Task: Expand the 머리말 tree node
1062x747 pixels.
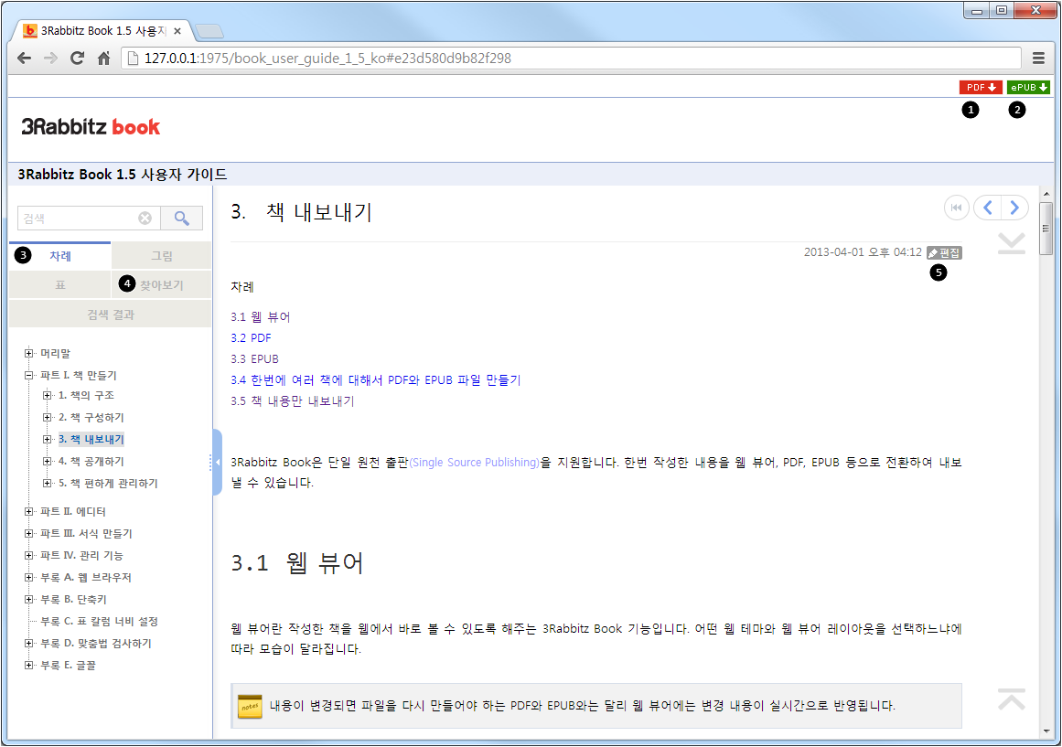Action: 28,353
